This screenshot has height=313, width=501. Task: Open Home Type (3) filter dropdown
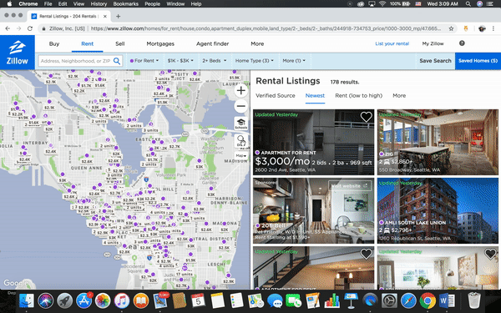(x=255, y=61)
